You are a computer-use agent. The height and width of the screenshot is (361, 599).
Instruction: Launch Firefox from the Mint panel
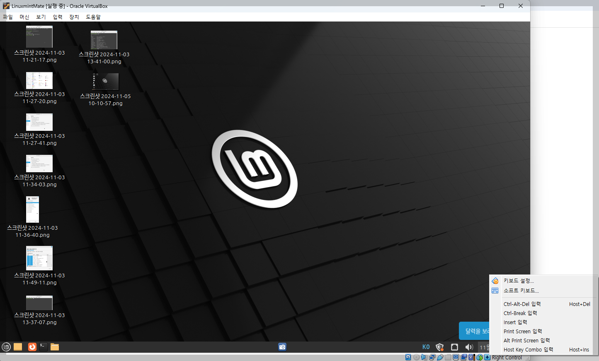coord(32,347)
